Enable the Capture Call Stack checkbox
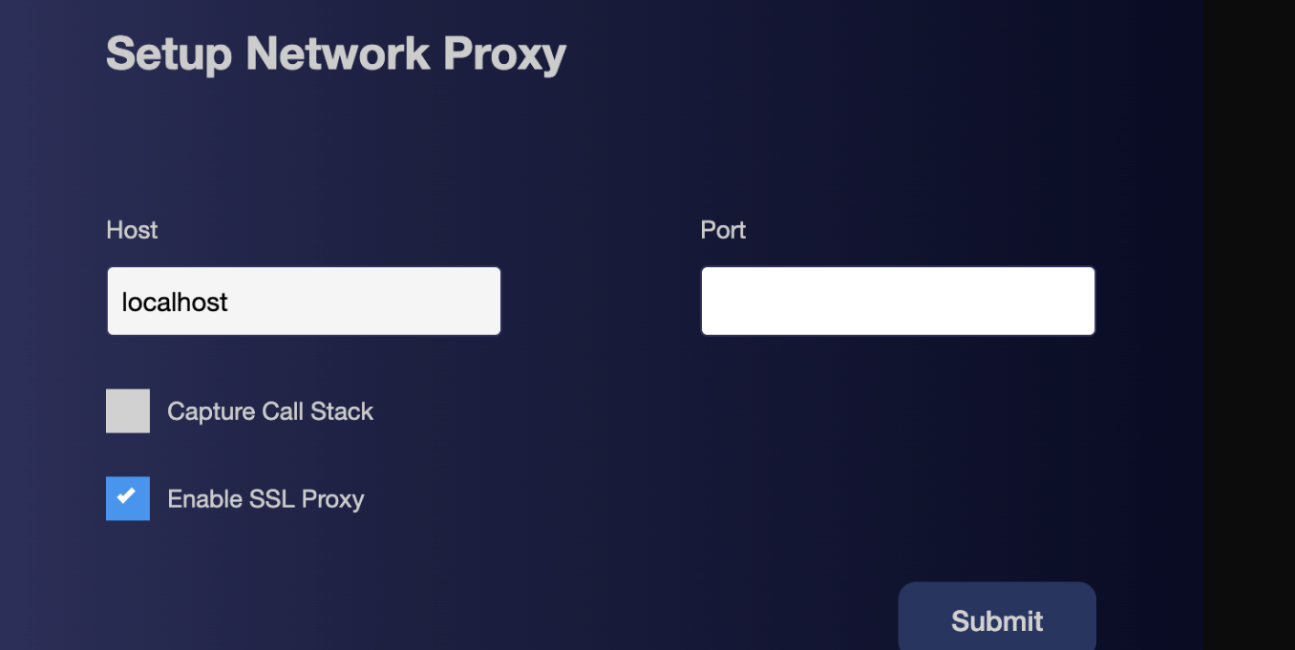This screenshot has width=1295, height=650. 127,410
